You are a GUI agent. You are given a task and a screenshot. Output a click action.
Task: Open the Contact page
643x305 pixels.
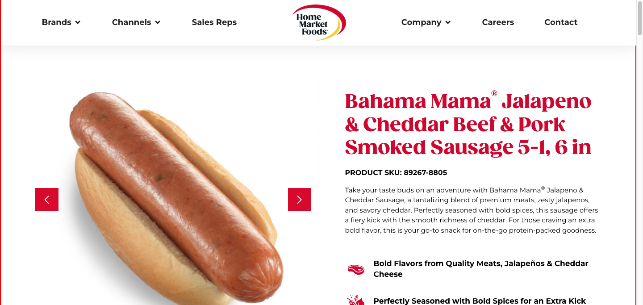pos(561,22)
